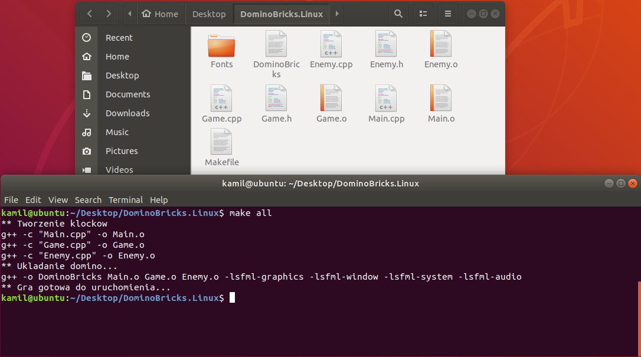The width and height of the screenshot is (641, 357).
Task: Click the Documents sidebar icon
Action: [x=87, y=94]
